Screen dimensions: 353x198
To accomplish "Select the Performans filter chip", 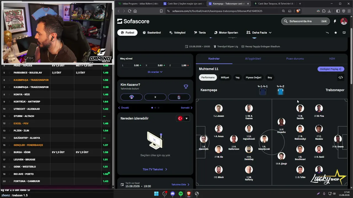I will pos(208,78).
